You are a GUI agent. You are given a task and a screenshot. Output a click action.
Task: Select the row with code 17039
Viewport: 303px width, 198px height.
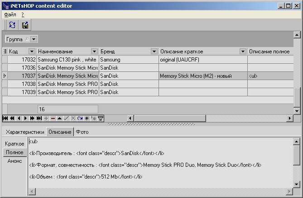point(148,92)
